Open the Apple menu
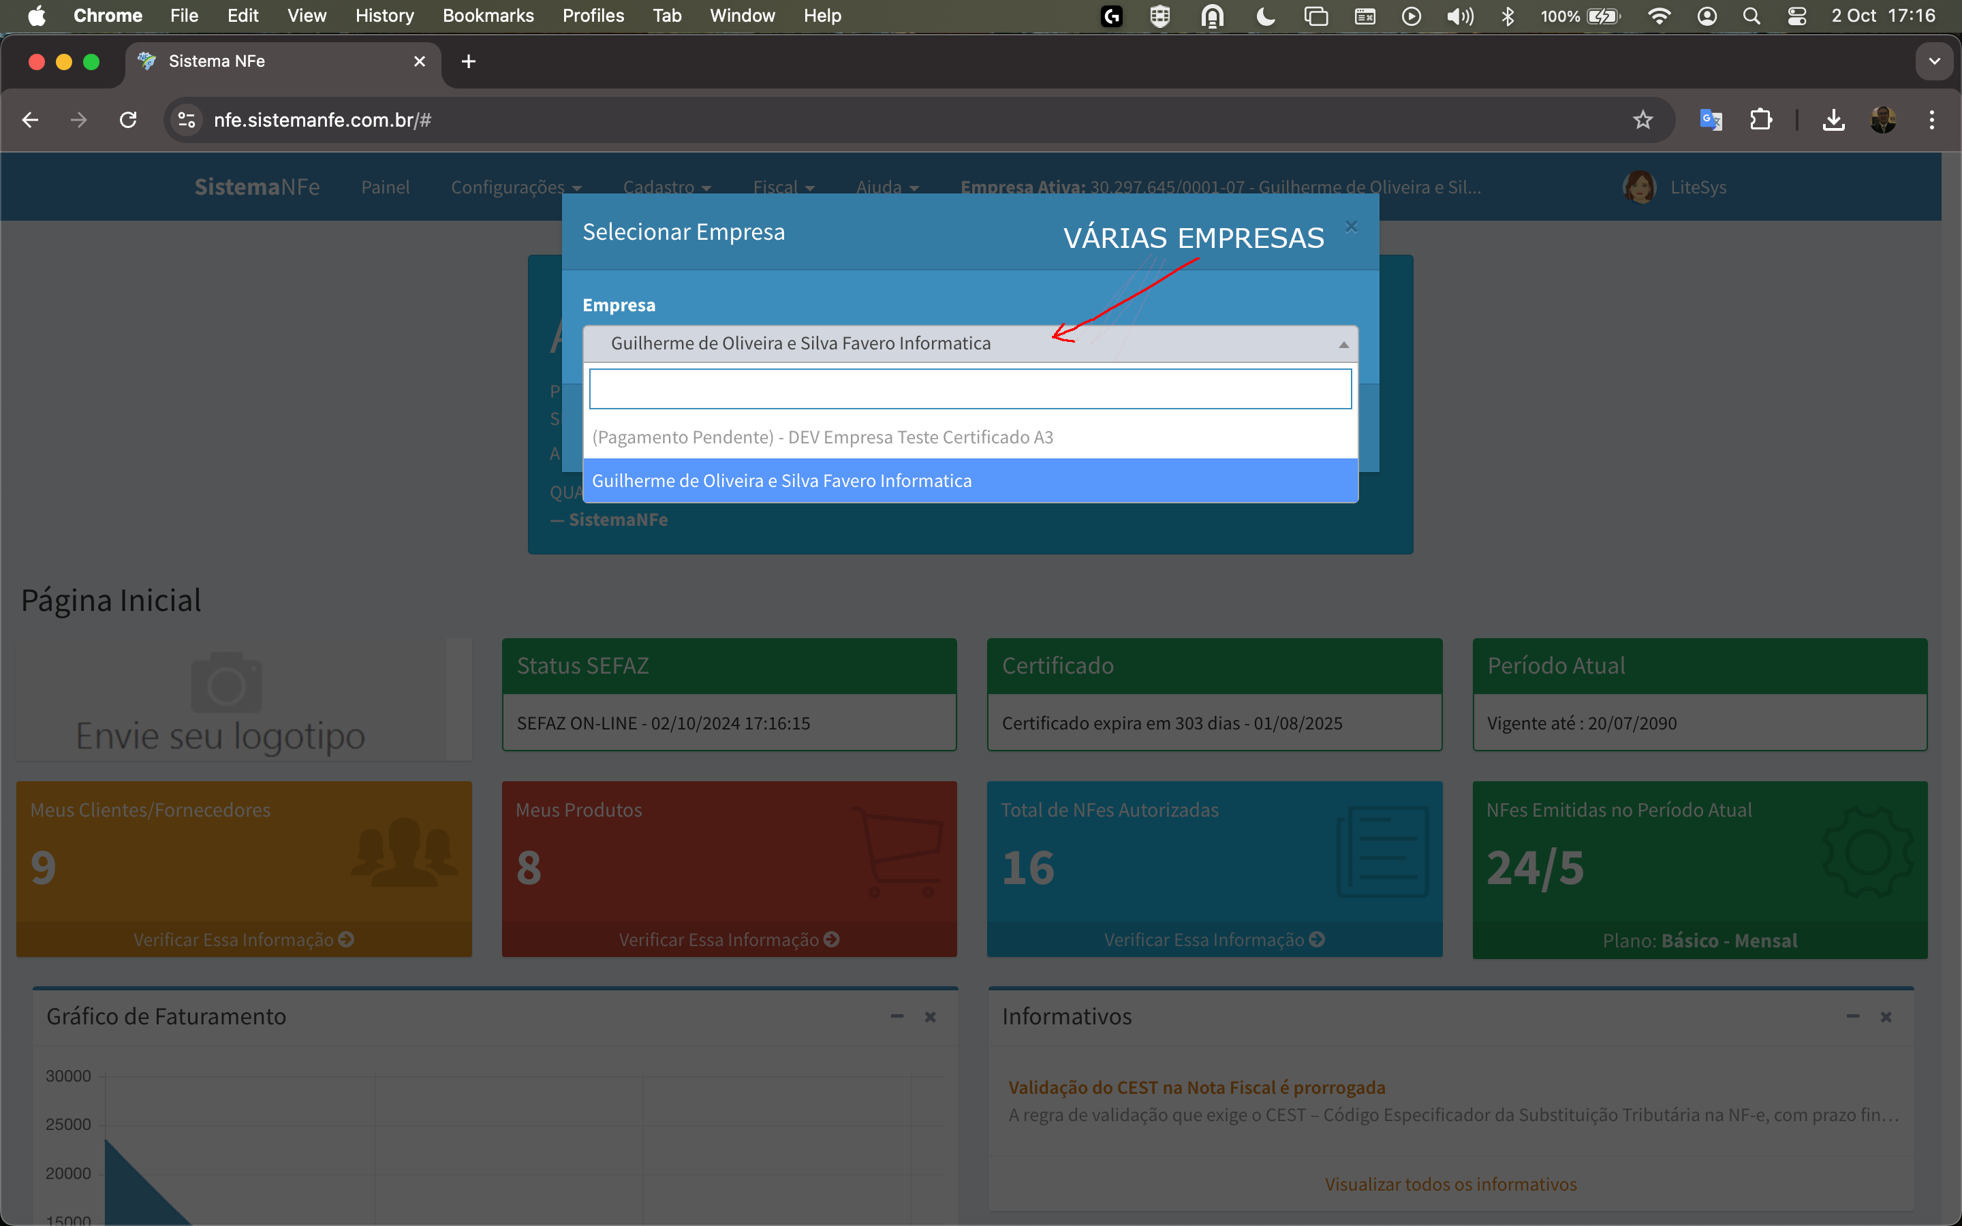Image resolution: width=1962 pixels, height=1226 pixels. (x=37, y=16)
